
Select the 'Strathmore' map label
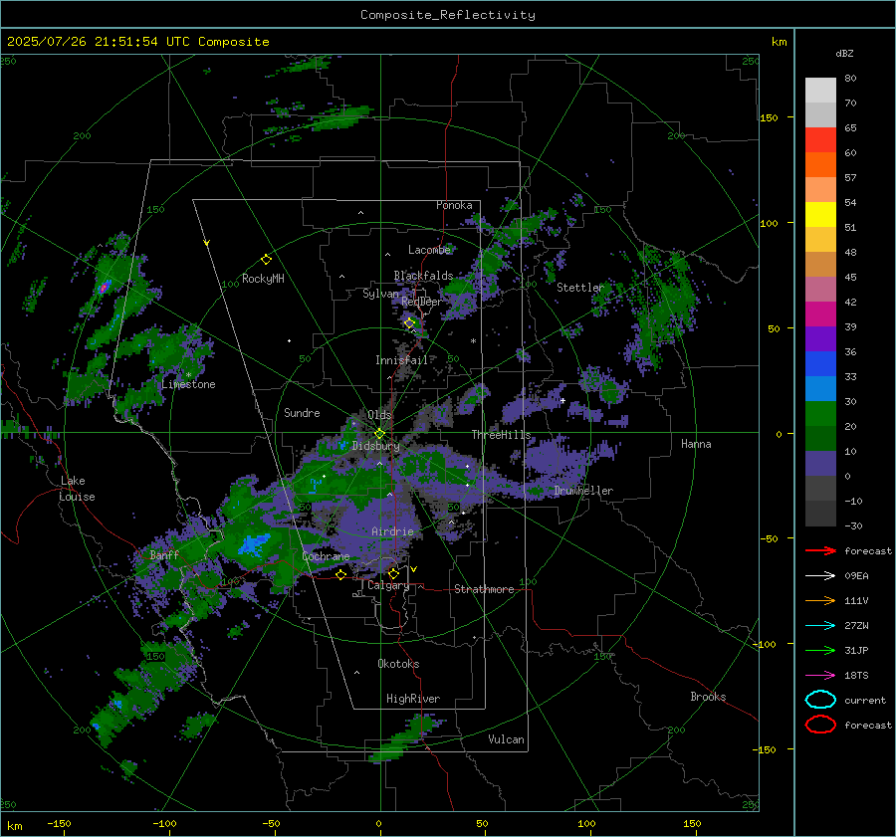click(484, 589)
